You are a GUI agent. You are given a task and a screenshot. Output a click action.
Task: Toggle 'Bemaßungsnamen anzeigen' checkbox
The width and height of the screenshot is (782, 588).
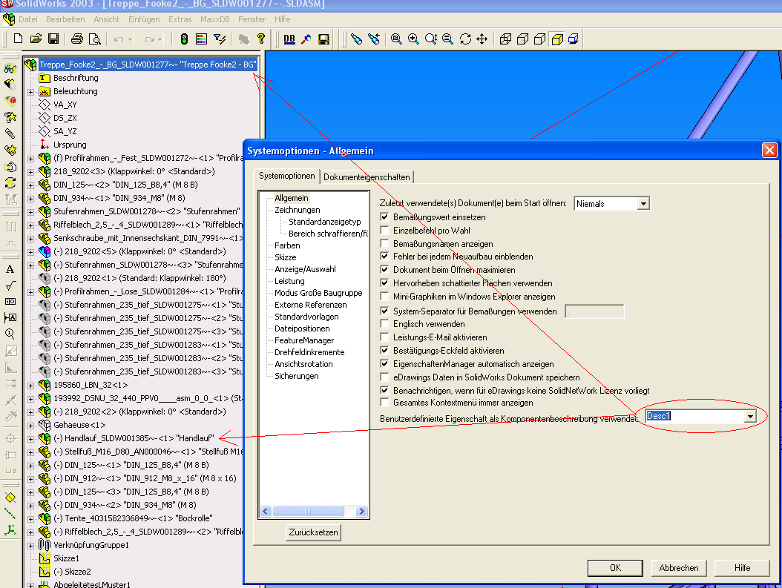click(x=384, y=244)
